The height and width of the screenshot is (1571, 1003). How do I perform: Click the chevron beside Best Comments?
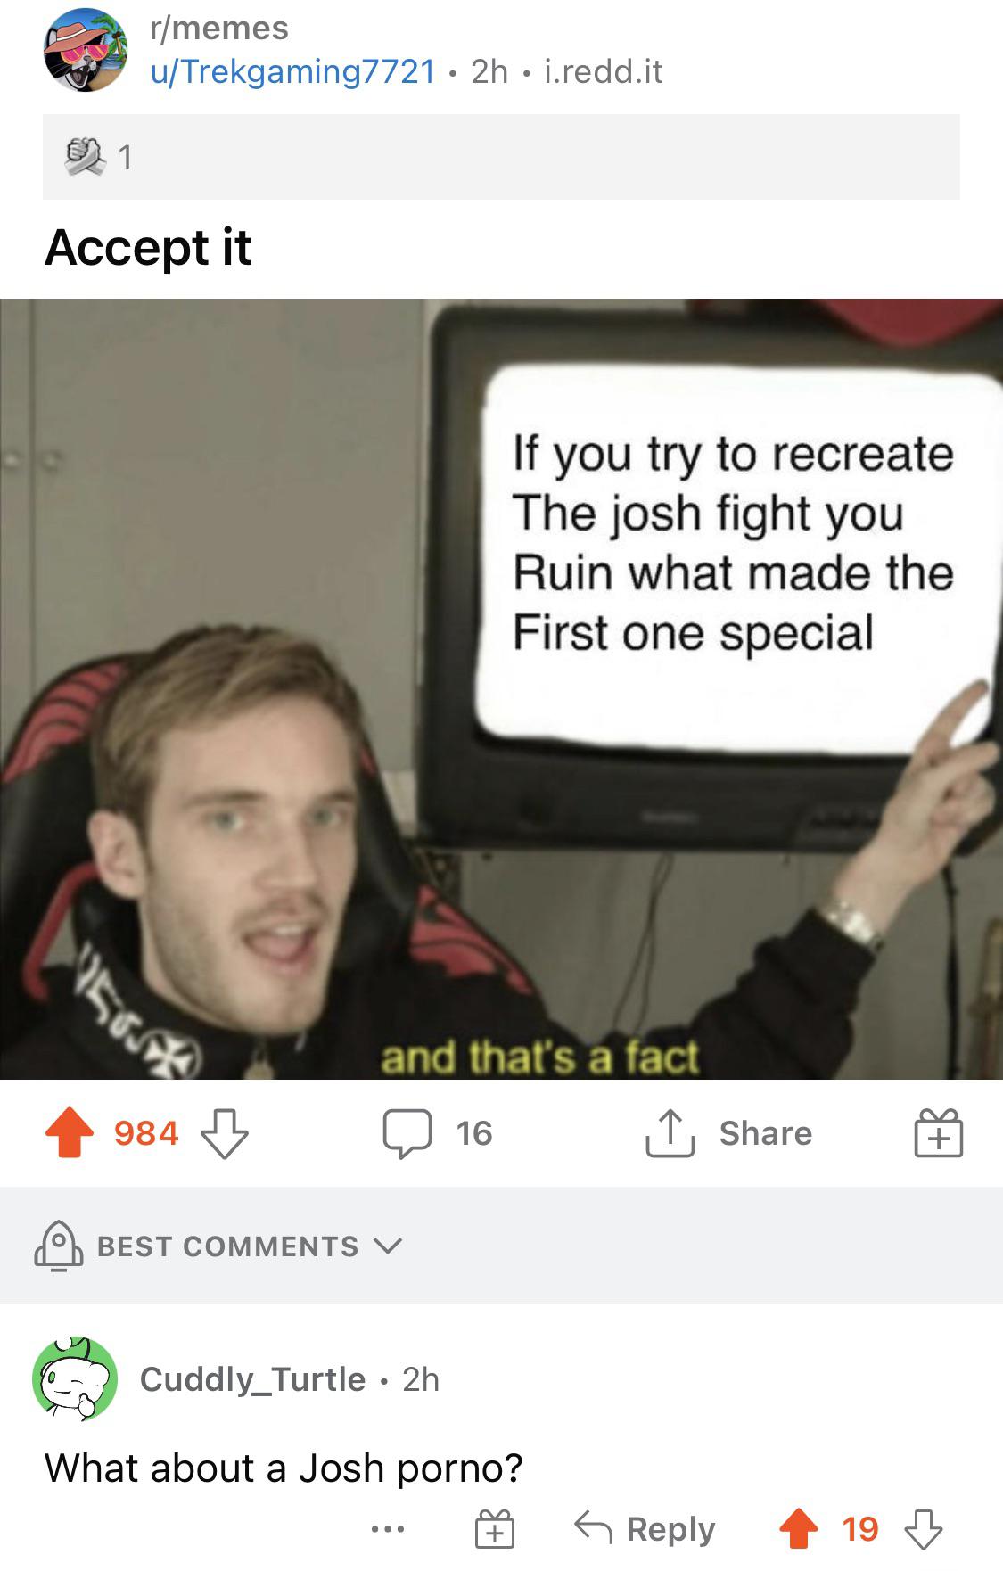(x=388, y=1246)
